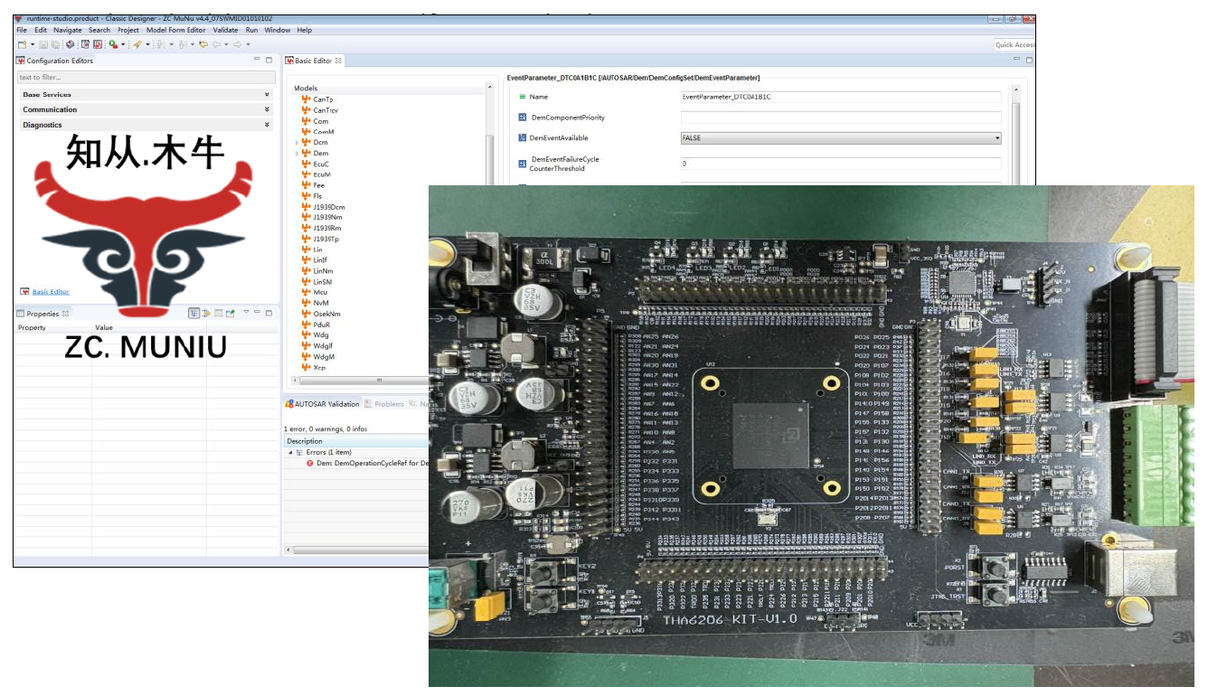The image size is (1208, 696).
Task: Select the Basic Editor tab
Action: coord(314,61)
